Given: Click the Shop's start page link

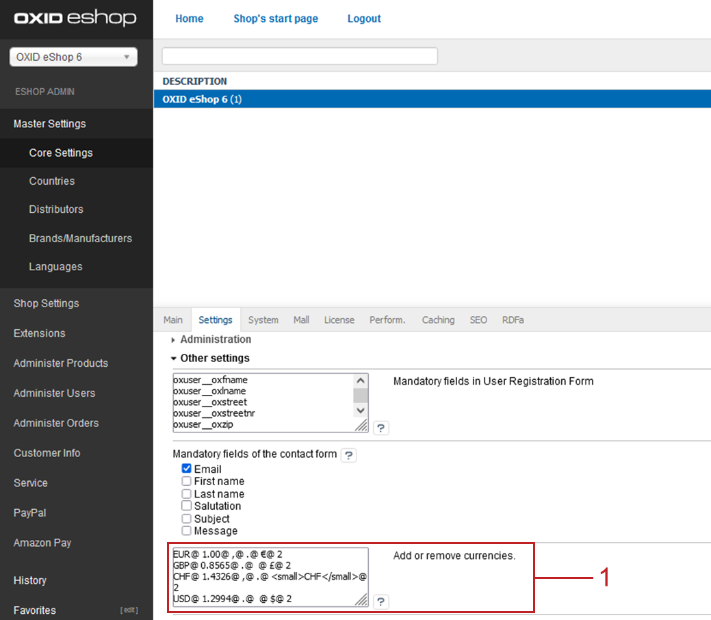Looking at the screenshot, I should click(x=275, y=18).
